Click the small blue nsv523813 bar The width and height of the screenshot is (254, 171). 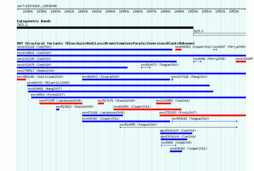tap(58, 109)
